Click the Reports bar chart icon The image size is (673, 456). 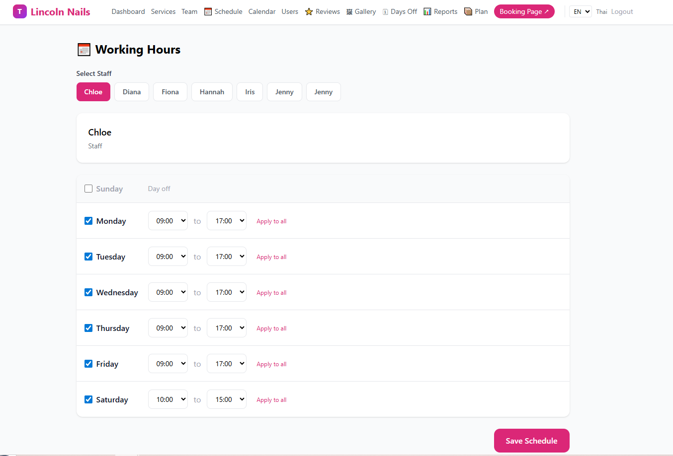point(427,11)
